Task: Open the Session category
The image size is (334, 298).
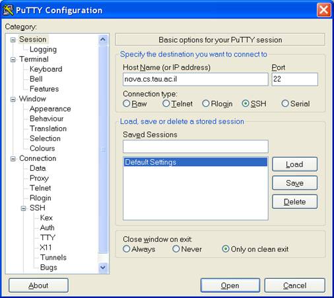Action: click(33, 40)
